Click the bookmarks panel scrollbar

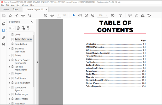[x=34, y=61]
